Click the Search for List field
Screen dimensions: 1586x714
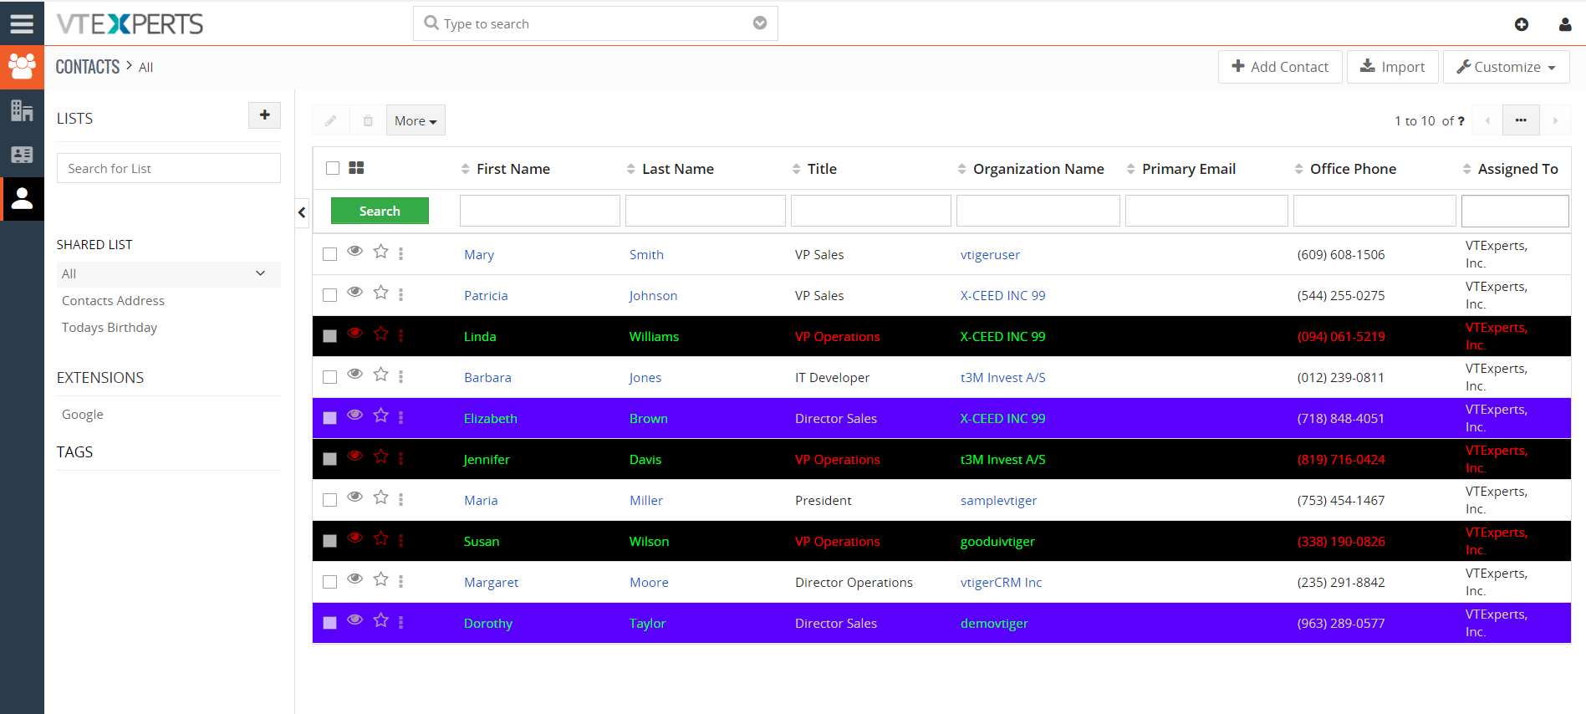(169, 168)
